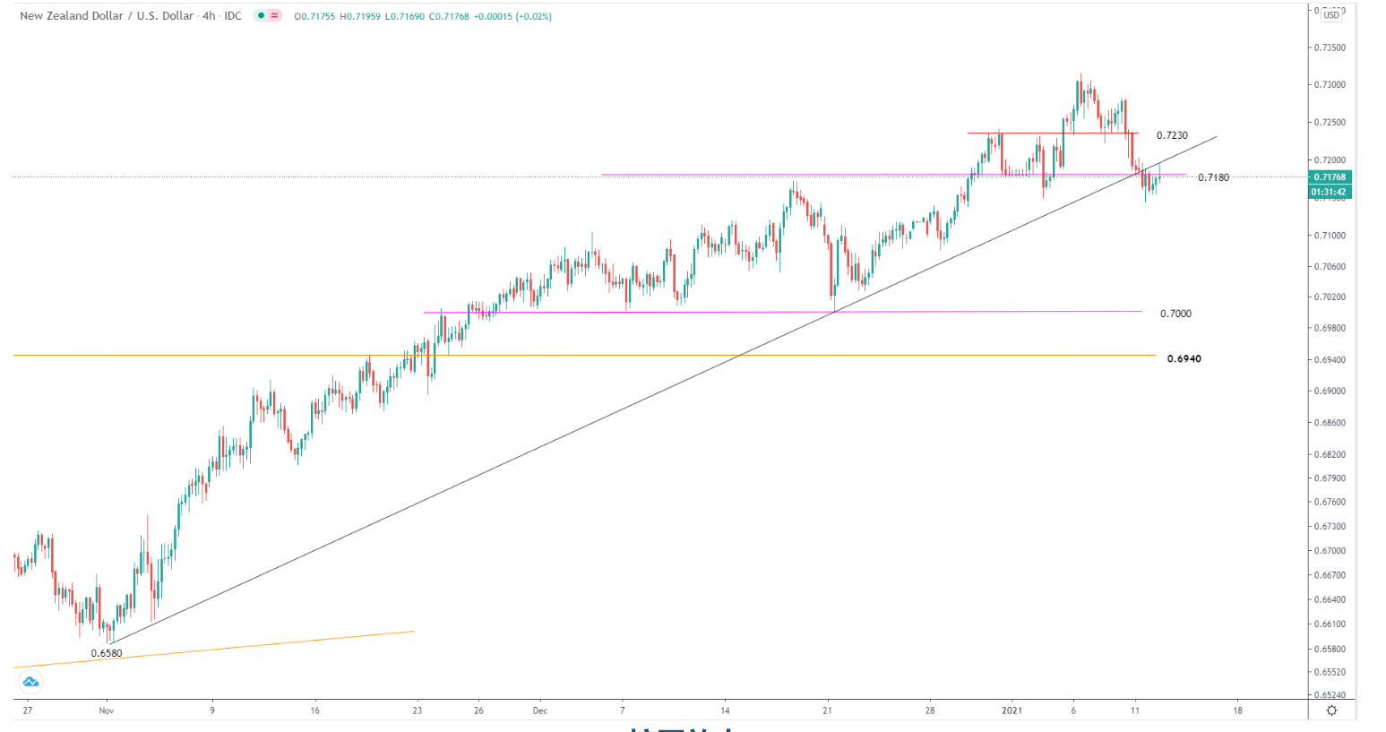Click the 2021 label on the time axis
The width and height of the screenshot is (1386, 732).
coord(1012,710)
